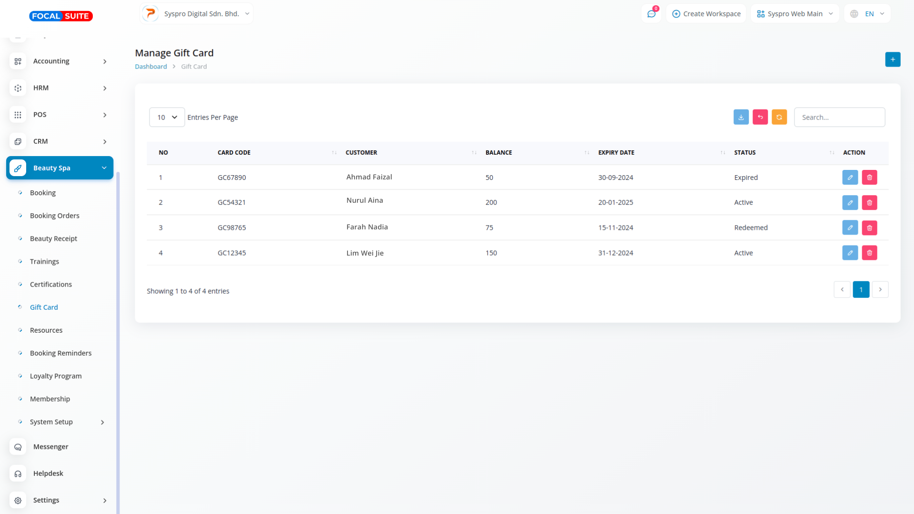Click the blue download export icon
Viewport: 914px width, 514px height.
pos(741,117)
